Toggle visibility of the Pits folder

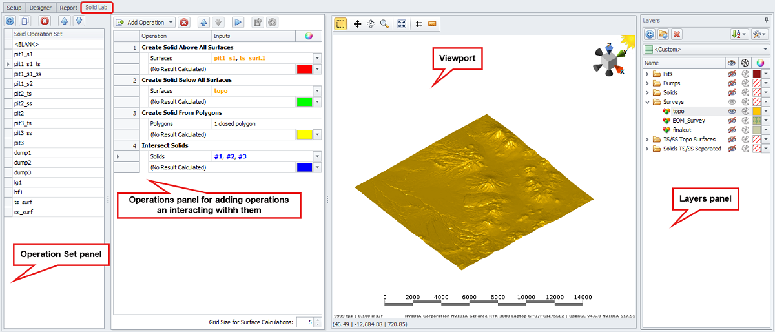pyautogui.click(x=732, y=74)
